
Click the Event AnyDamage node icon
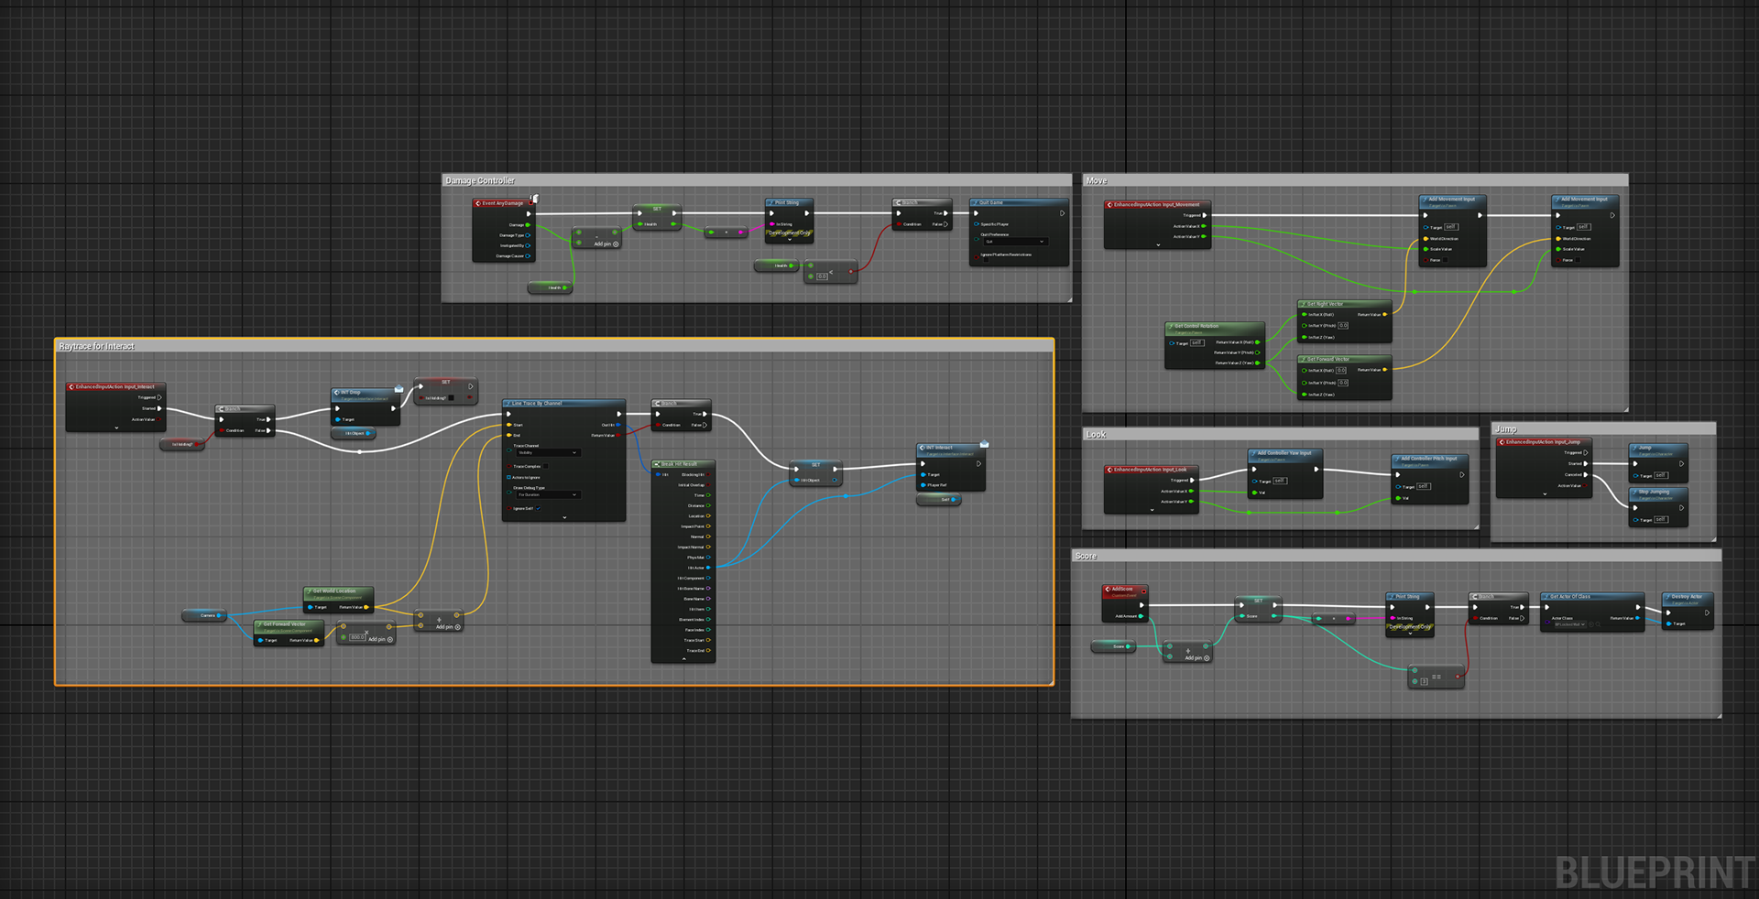pyautogui.click(x=477, y=203)
